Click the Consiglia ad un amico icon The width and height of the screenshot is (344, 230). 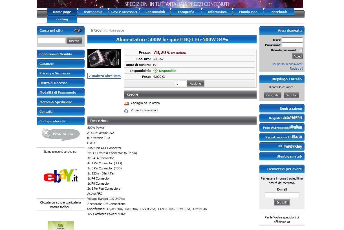point(126,103)
